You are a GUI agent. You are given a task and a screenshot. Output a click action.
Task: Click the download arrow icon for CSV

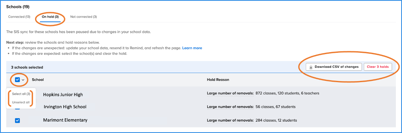[311, 67]
